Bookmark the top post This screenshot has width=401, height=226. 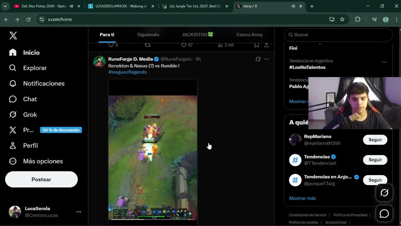click(x=257, y=45)
